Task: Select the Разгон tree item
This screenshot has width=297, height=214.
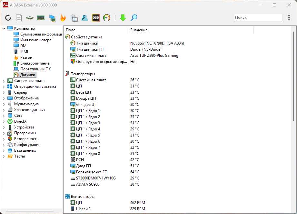Action: 23,57
